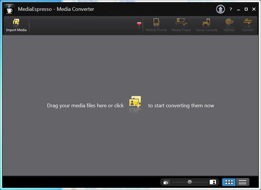The image size is (261, 190).
Task: Click the large thumbnail size icon
Action: tap(213, 182)
